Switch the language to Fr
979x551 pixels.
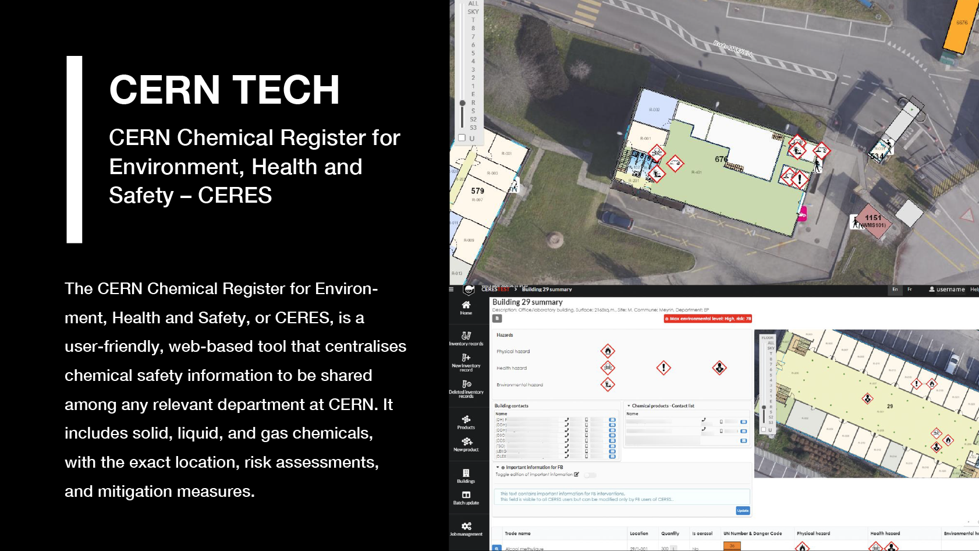[910, 289]
